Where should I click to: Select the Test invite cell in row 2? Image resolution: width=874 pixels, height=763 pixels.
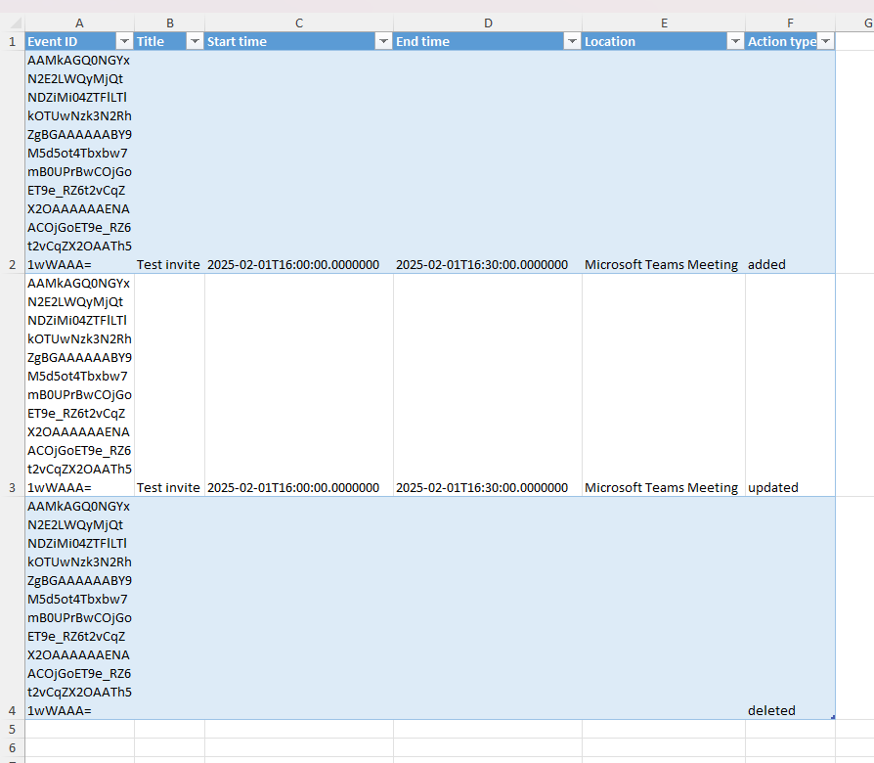point(169,161)
